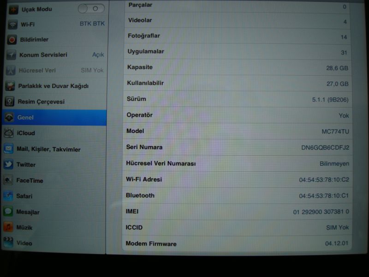Tap the Bildirimler notification icon
Viewport: 369px width, 277px height.
click(x=12, y=40)
